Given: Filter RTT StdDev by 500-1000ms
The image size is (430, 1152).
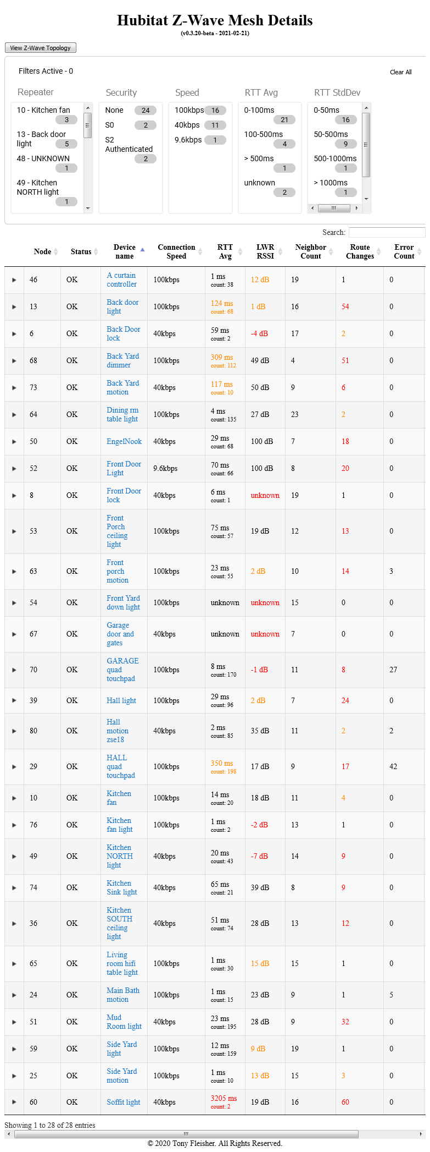Looking at the screenshot, I should tap(336, 163).
